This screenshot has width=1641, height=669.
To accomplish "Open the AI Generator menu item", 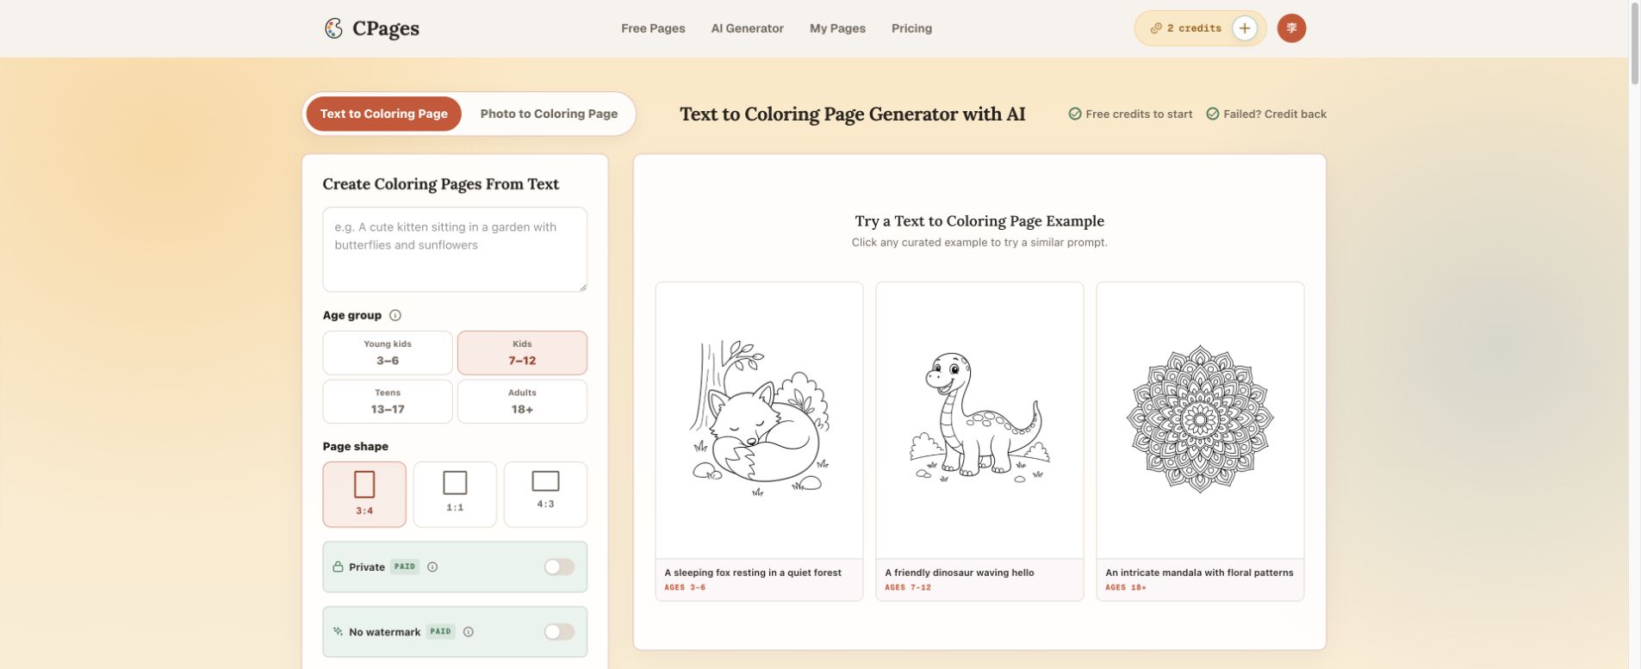I will tap(747, 28).
